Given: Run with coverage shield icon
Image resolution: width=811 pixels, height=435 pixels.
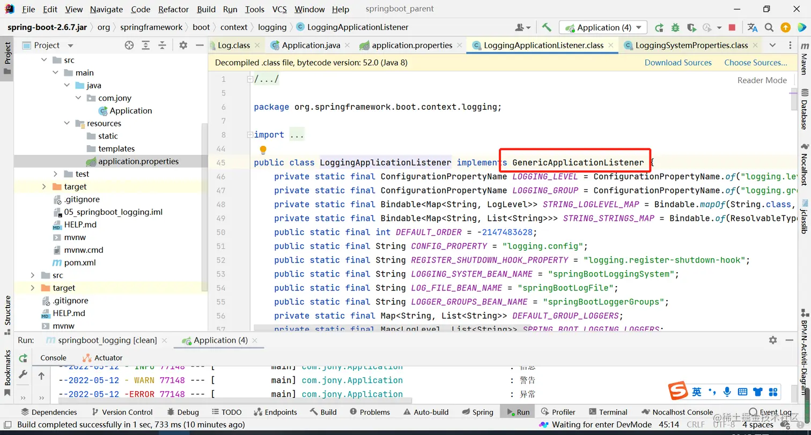Looking at the screenshot, I should point(692,27).
